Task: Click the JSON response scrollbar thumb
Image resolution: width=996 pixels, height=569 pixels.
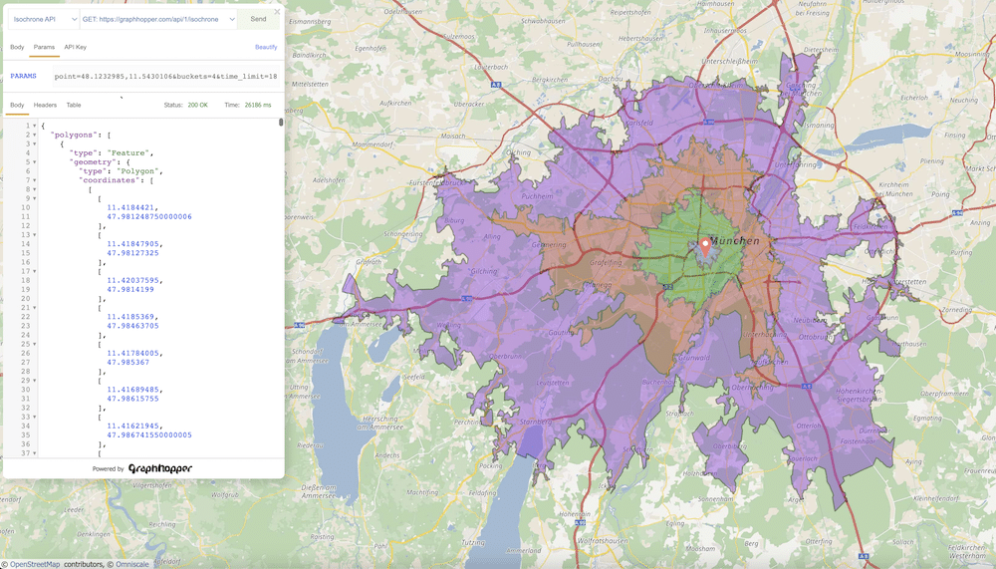Action: (281, 123)
